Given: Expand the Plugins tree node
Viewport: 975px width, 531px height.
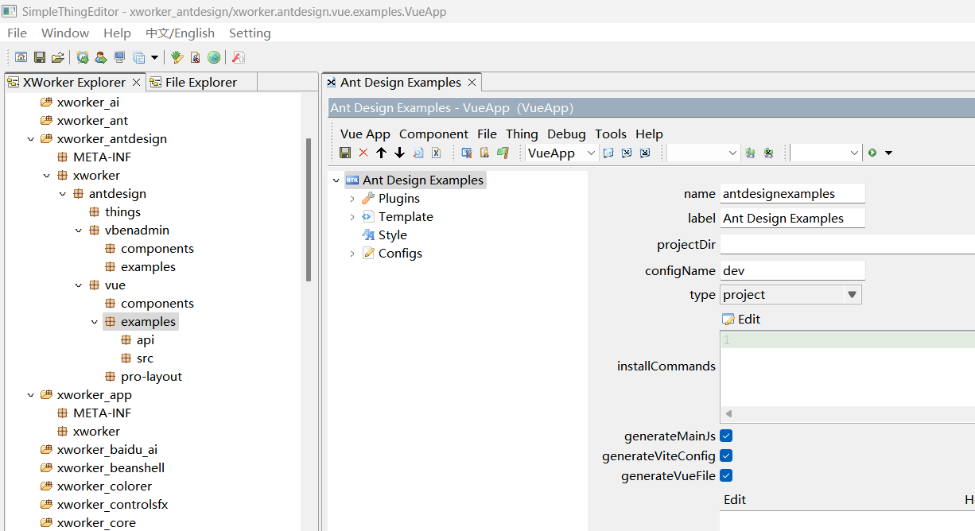Looking at the screenshot, I should click(352, 199).
